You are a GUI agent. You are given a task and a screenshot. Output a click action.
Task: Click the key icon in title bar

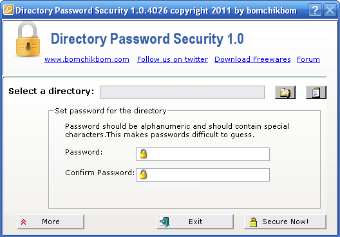tap(8, 10)
